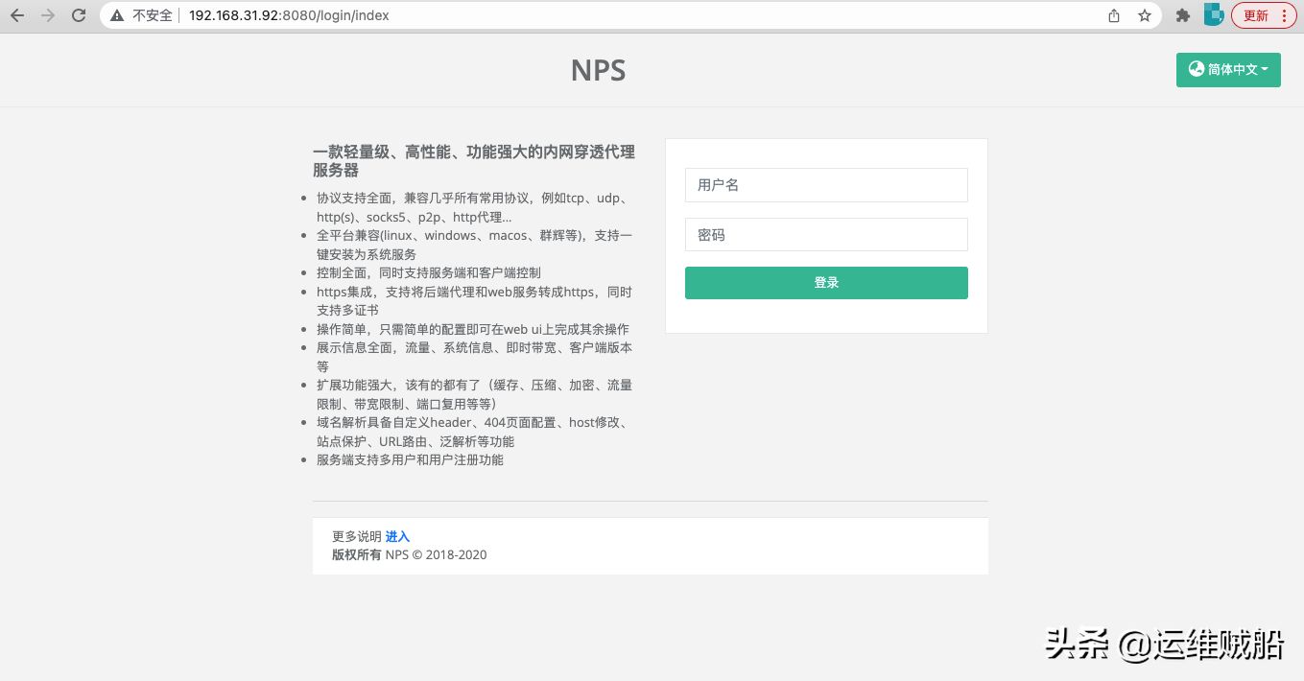Click the bullet about 操作简单
The image size is (1304, 681).
click(473, 329)
